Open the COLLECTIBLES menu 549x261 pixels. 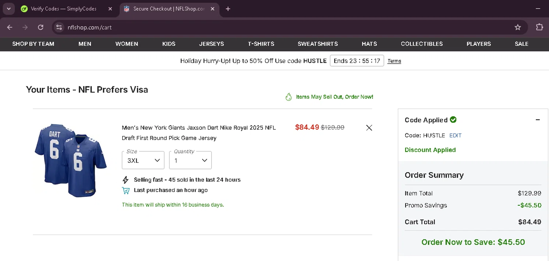coord(422,44)
